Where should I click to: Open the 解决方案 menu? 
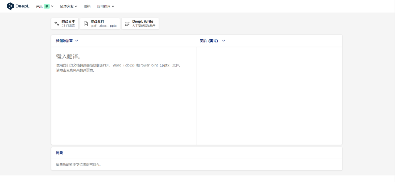click(68, 7)
